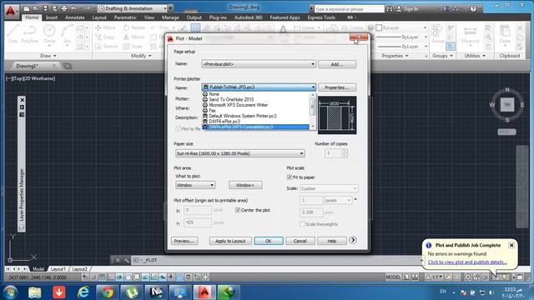Expand the Draw panel
This screenshot has height=300, width=534.
48,56
